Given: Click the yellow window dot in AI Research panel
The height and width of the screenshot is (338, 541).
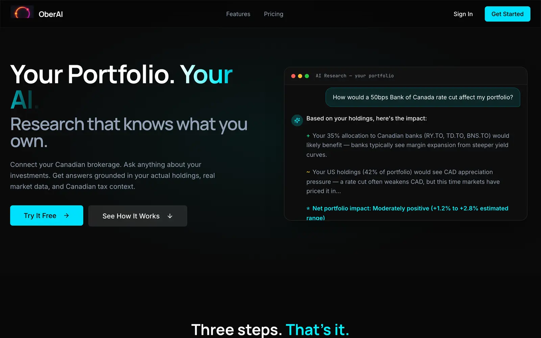Looking at the screenshot, I should tap(300, 76).
